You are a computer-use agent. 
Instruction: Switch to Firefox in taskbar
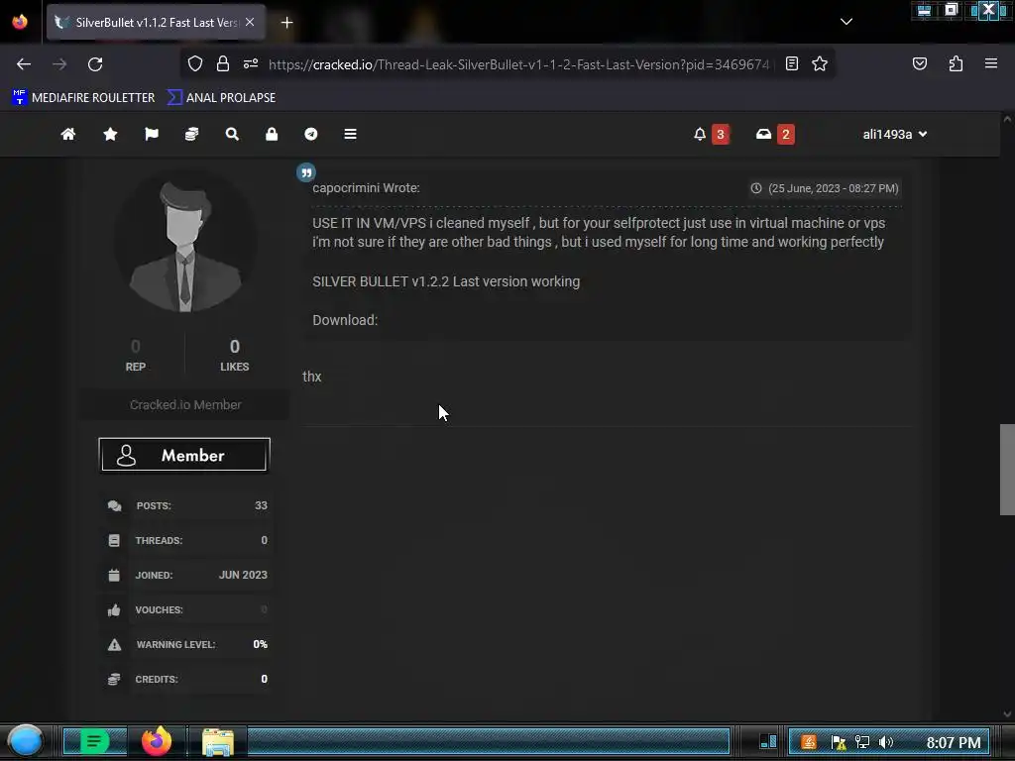(x=157, y=741)
